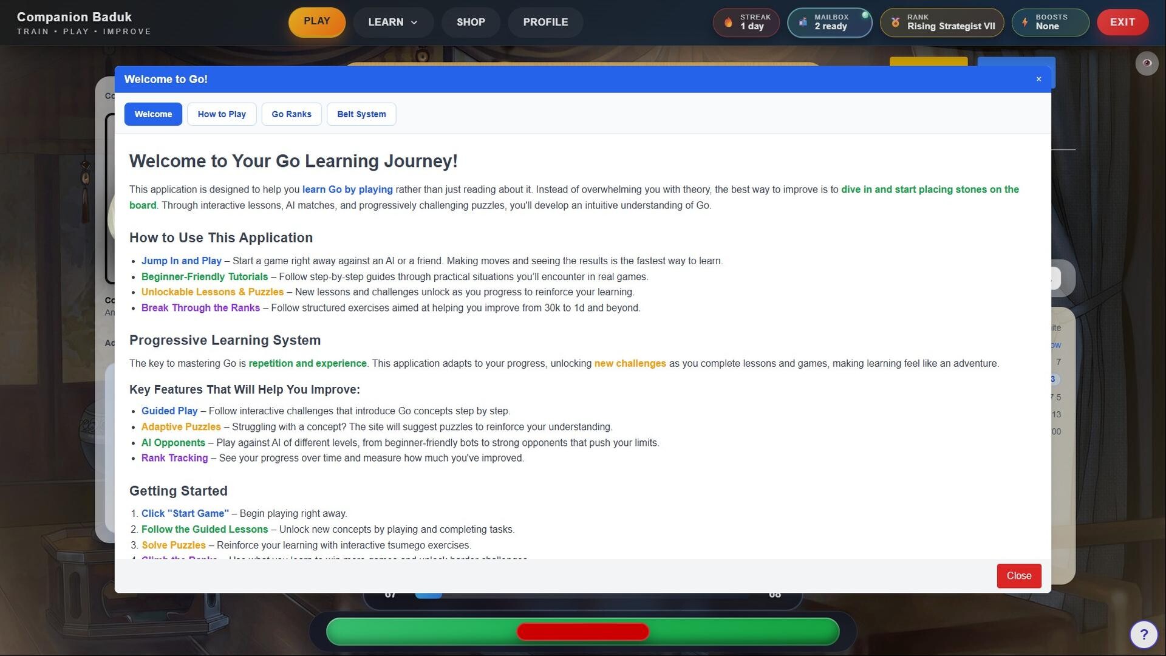The width and height of the screenshot is (1166, 656).
Task: Click 'learn Go by playing' highlighted phrase
Action: pyautogui.click(x=347, y=190)
